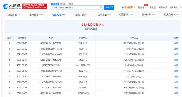Click the date 2023-05-17
The width and height of the screenshot is (182, 97).
click(22, 88)
